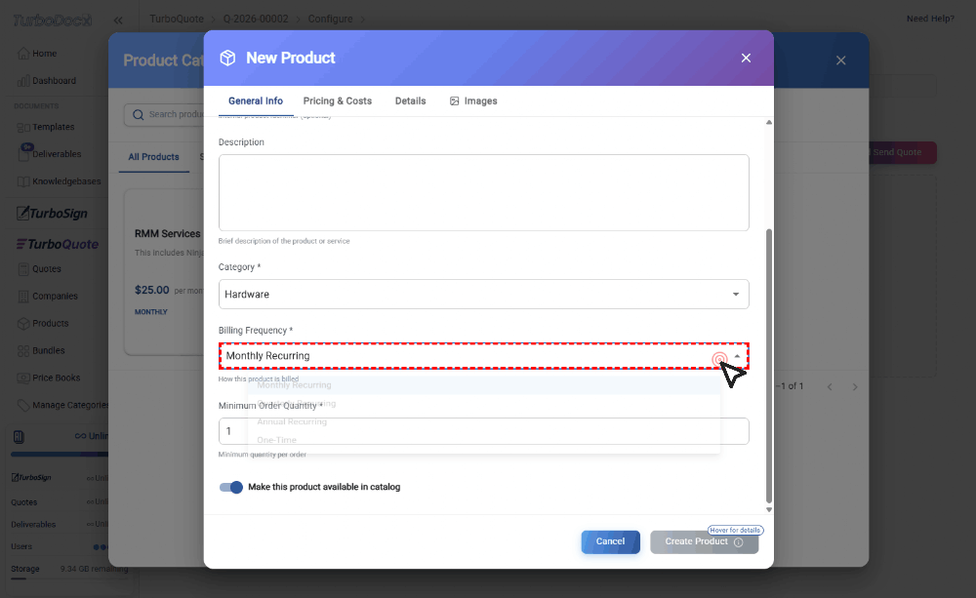Close the Product Catalog panel behind
Image resolution: width=976 pixels, height=598 pixels.
coord(841,60)
